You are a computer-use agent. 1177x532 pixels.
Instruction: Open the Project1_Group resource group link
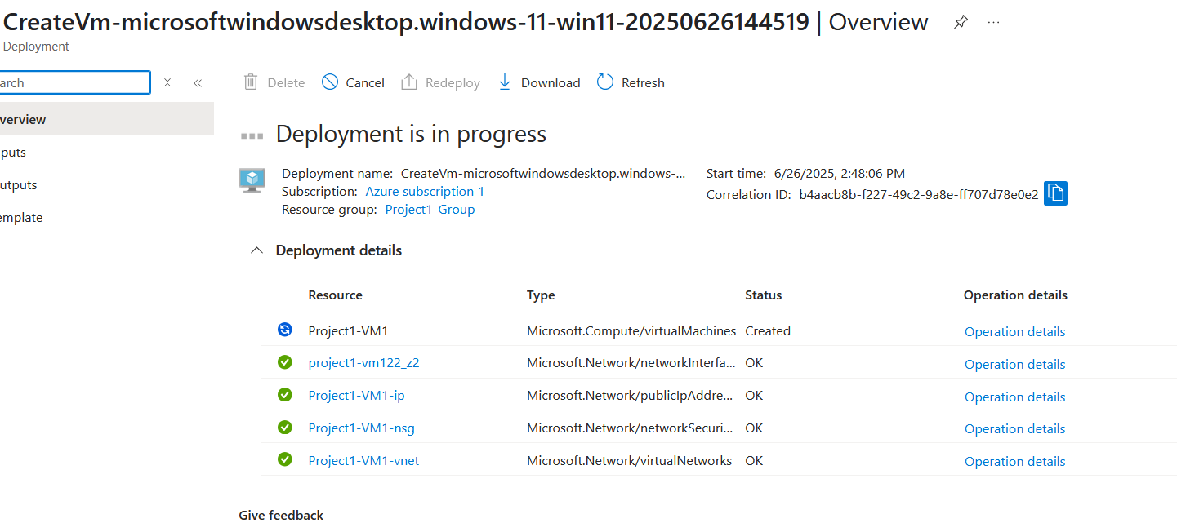pyautogui.click(x=430, y=209)
